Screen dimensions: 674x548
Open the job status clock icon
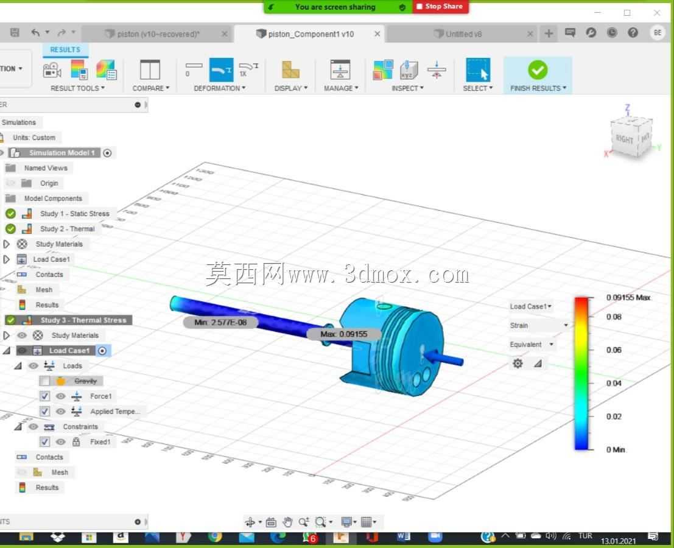click(612, 33)
